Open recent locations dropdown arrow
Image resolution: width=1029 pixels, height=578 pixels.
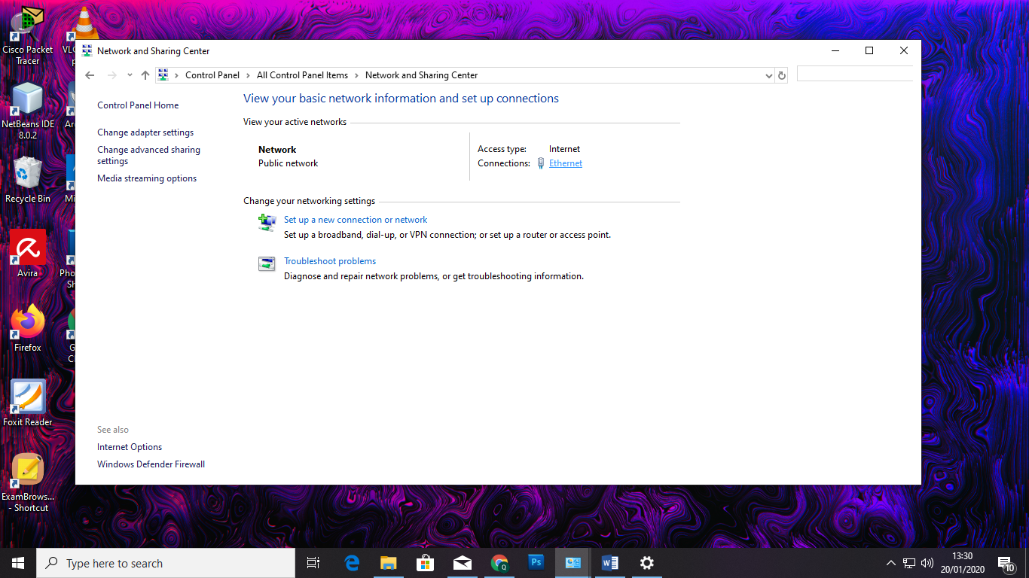[x=130, y=75]
